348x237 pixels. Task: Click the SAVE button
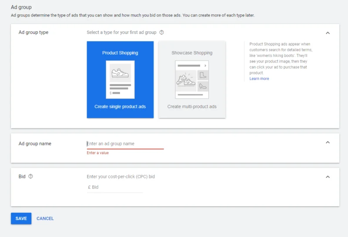tap(21, 218)
